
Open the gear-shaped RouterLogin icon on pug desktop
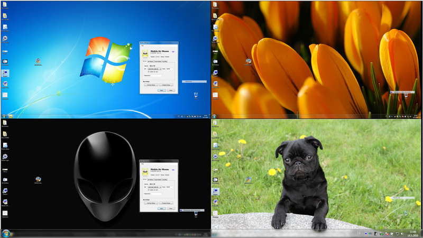[x=215, y=157]
